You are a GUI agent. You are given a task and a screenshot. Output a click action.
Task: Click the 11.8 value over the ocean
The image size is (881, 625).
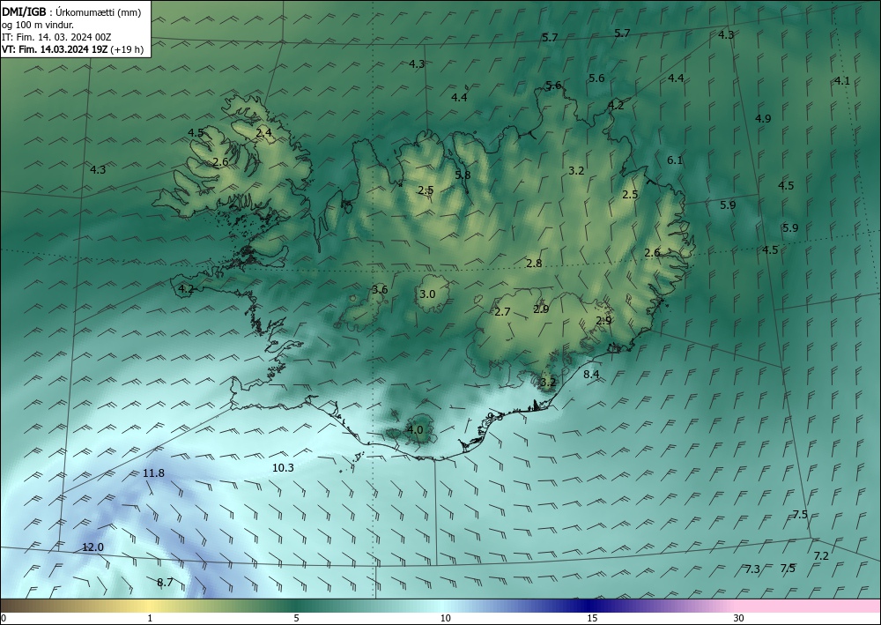(x=153, y=473)
